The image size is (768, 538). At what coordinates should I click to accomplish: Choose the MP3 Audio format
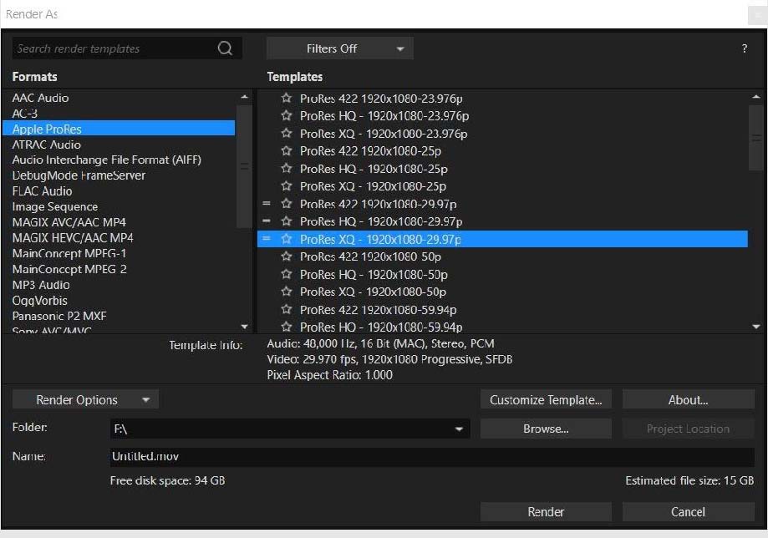tap(41, 285)
